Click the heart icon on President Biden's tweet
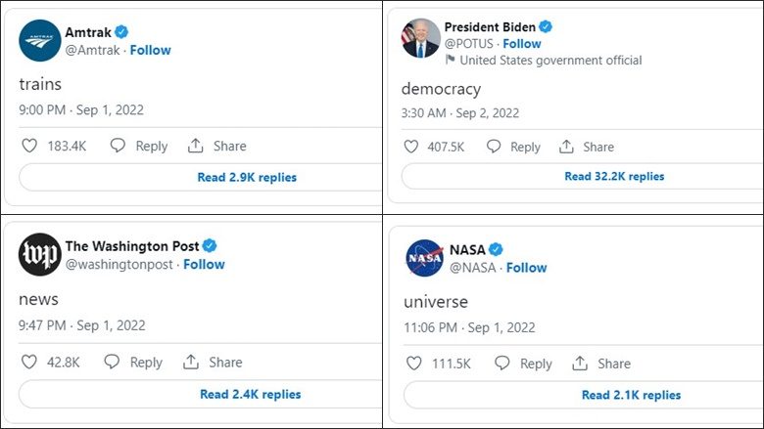The width and height of the screenshot is (764, 429). [410, 147]
